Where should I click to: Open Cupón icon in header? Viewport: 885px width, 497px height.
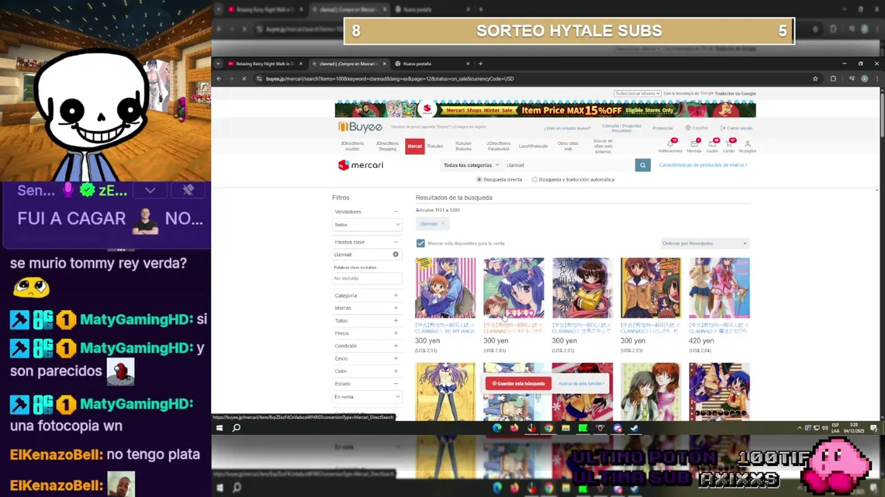712,145
